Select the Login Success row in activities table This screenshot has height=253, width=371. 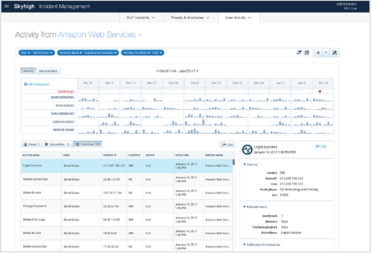tap(127, 165)
